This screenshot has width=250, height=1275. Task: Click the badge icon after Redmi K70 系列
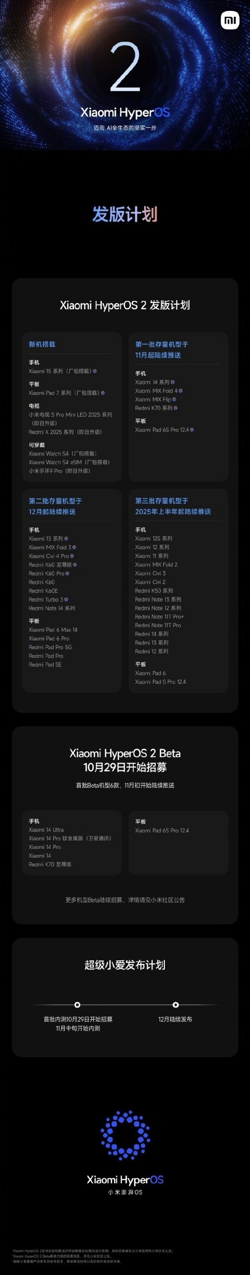coord(176,408)
